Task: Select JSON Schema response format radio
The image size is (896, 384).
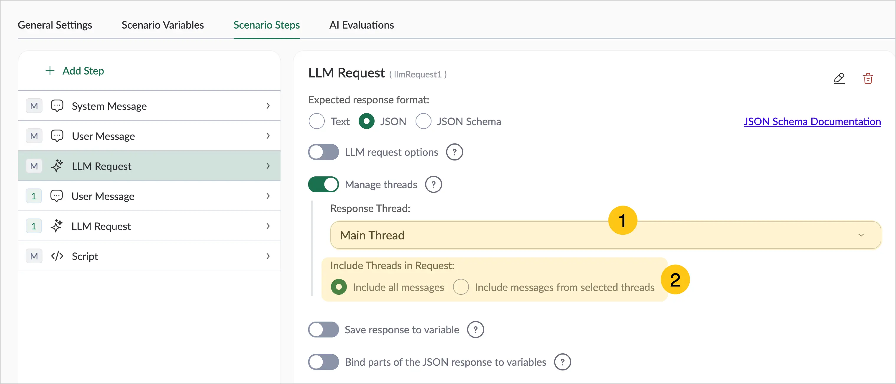Action: point(423,122)
